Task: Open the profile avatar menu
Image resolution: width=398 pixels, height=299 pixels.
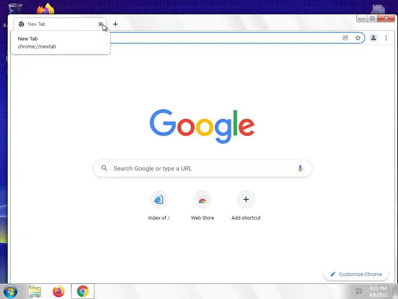Action: 374,38
